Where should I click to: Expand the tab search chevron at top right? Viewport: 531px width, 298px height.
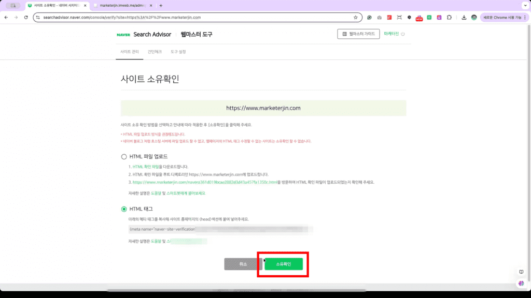[x=524, y=5]
